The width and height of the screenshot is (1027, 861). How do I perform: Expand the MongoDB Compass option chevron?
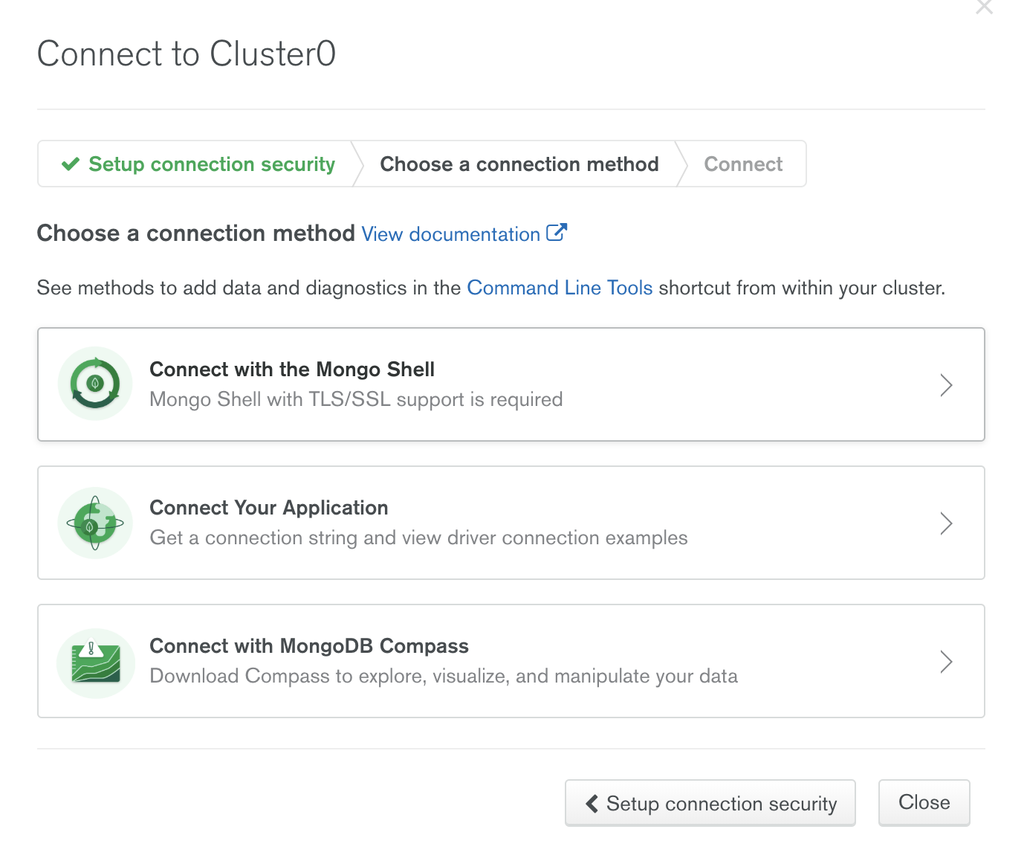[x=946, y=661]
